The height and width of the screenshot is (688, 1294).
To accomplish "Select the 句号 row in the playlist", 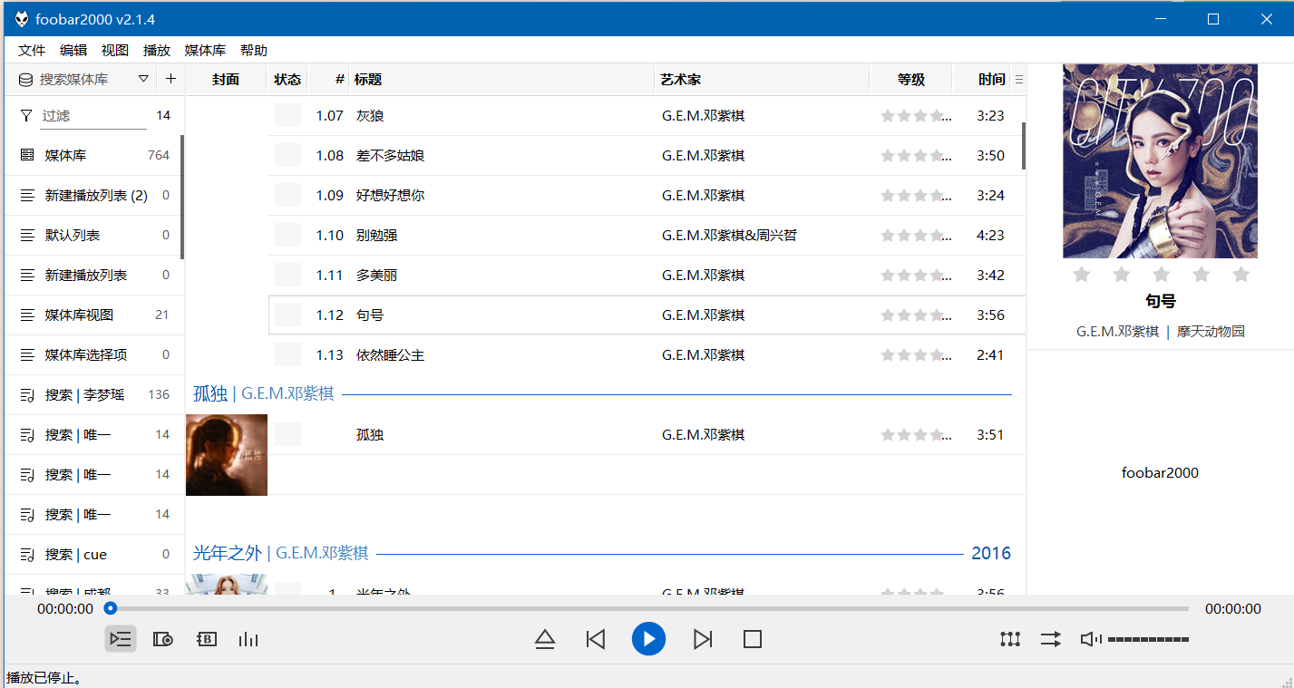I will click(x=647, y=315).
